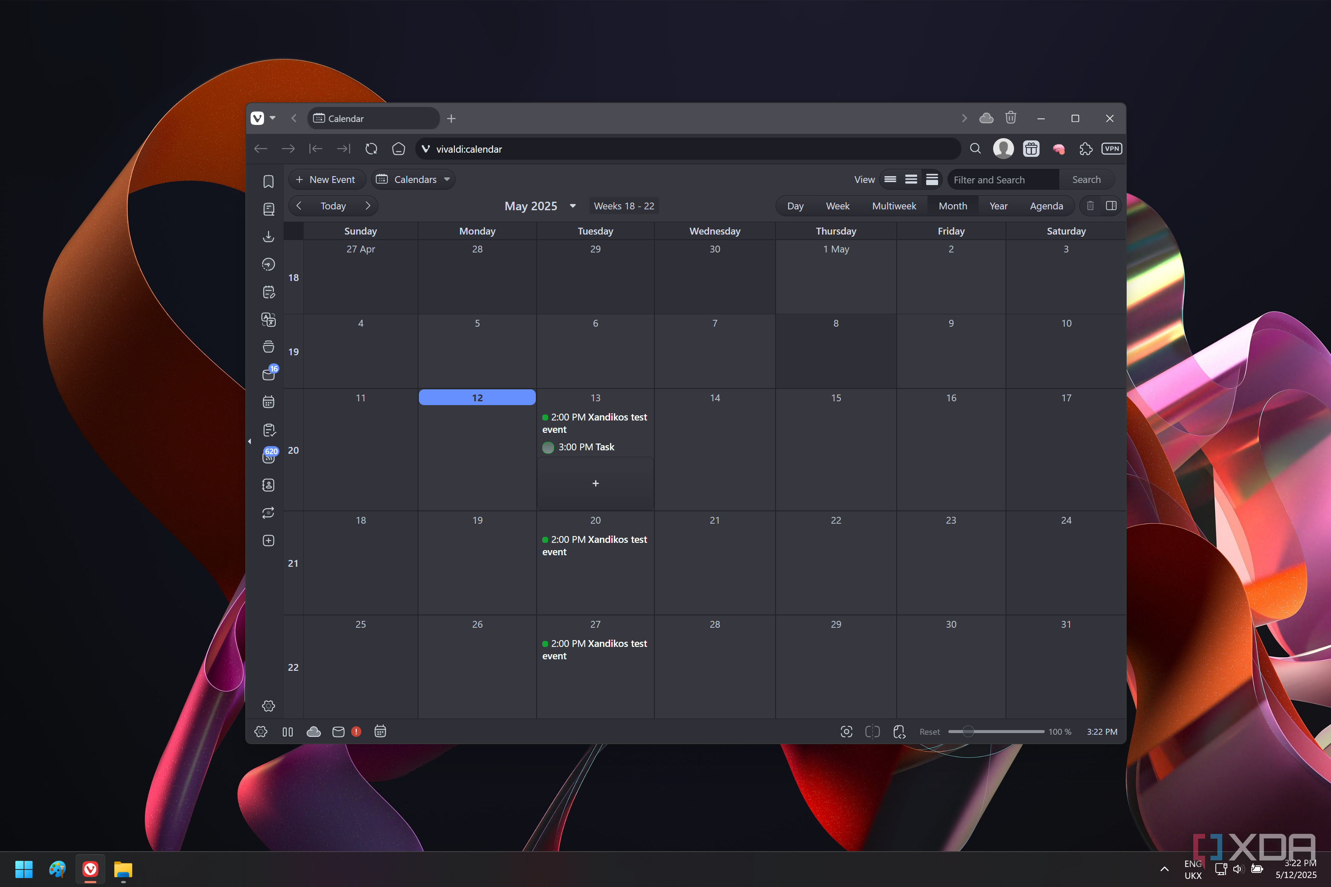Open the Downloads panel in sidebar
This screenshot has width=1331, height=887.
coord(268,236)
